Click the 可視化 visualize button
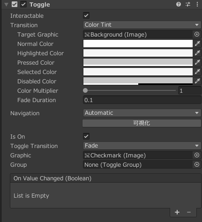The width and height of the screenshot is (202, 222). coord(142,123)
